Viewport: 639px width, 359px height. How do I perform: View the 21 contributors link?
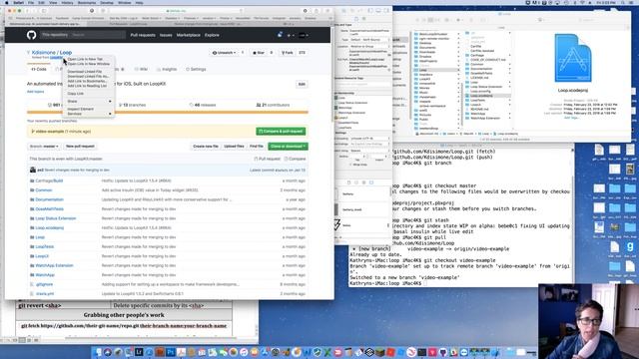point(273,105)
